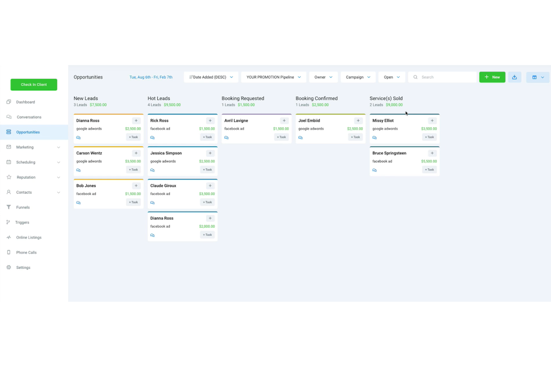Click the Phone Calls sidebar label
551x367 pixels.
(26, 252)
